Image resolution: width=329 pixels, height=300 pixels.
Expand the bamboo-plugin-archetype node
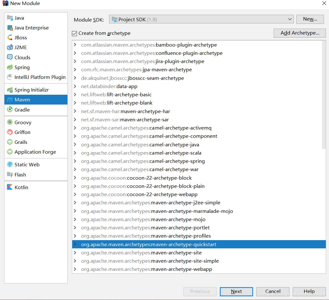pyautogui.click(x=75, y=45)
